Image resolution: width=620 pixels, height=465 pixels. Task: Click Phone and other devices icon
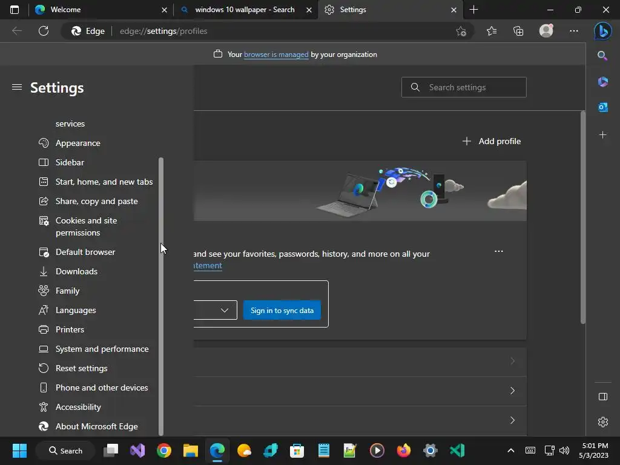click(44, 387)
